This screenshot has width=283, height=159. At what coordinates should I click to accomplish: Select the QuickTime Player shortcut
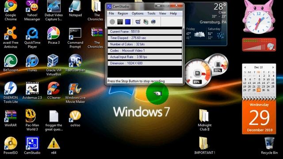coord(32,38)
